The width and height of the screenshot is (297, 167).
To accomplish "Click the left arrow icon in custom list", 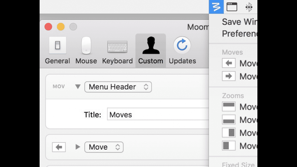I will [59, 147].
